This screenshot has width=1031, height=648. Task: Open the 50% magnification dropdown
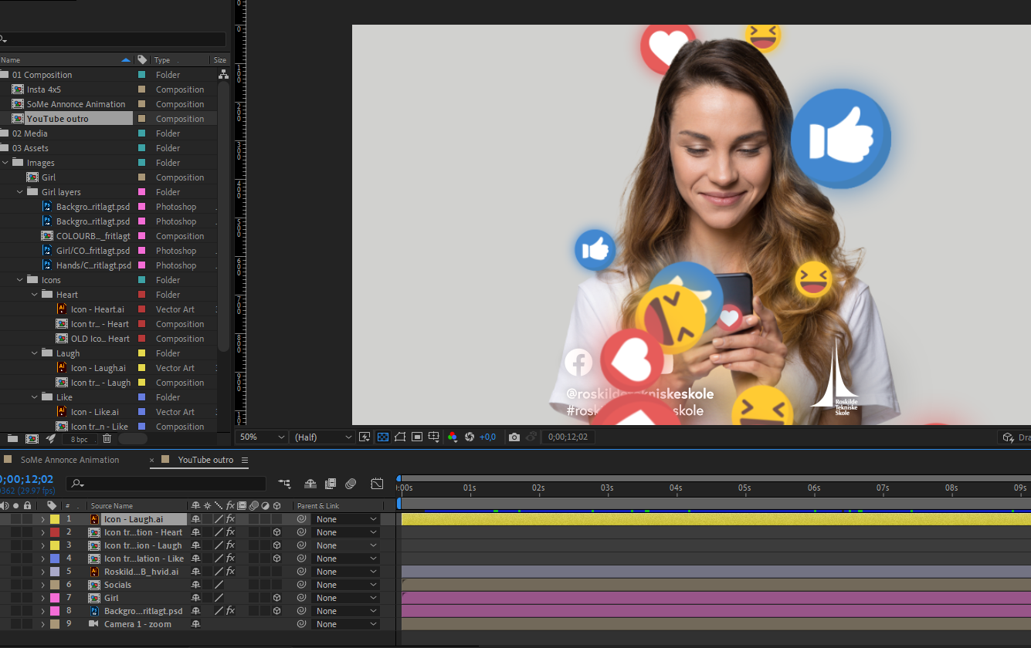click(263, 437)
